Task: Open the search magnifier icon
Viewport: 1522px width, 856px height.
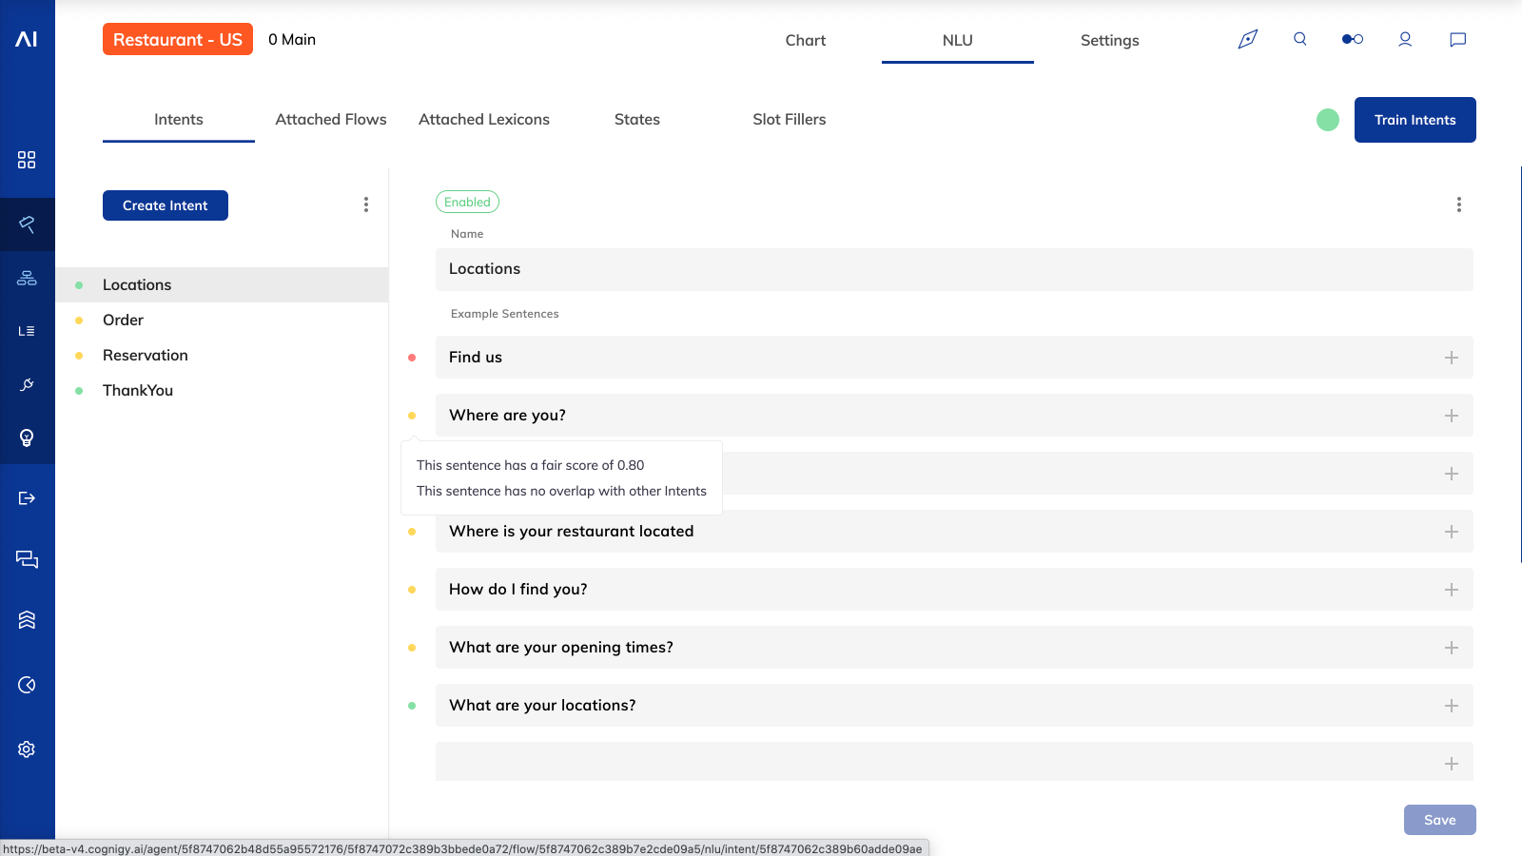Action: point(1299,39)
